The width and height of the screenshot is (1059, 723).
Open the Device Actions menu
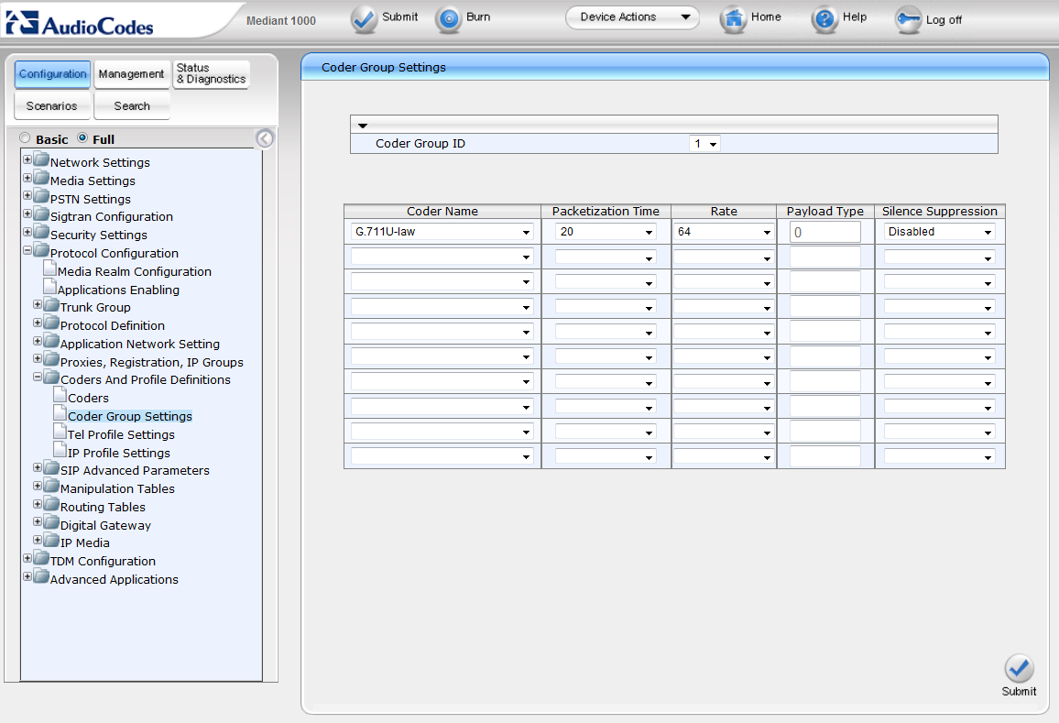[x=632, y=17]
